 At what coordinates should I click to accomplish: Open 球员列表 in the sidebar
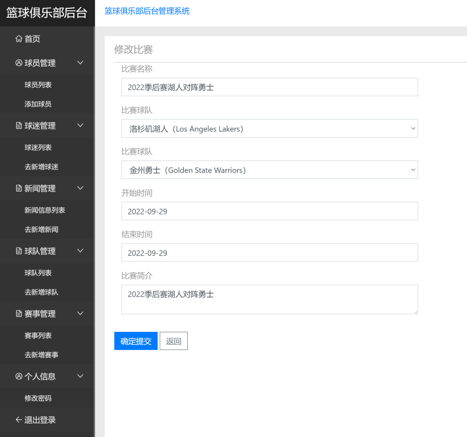click(x=38, y=85)
